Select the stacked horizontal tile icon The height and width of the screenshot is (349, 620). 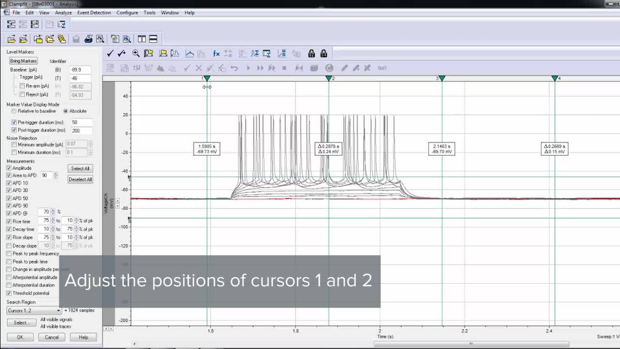[x=153, y=39]
